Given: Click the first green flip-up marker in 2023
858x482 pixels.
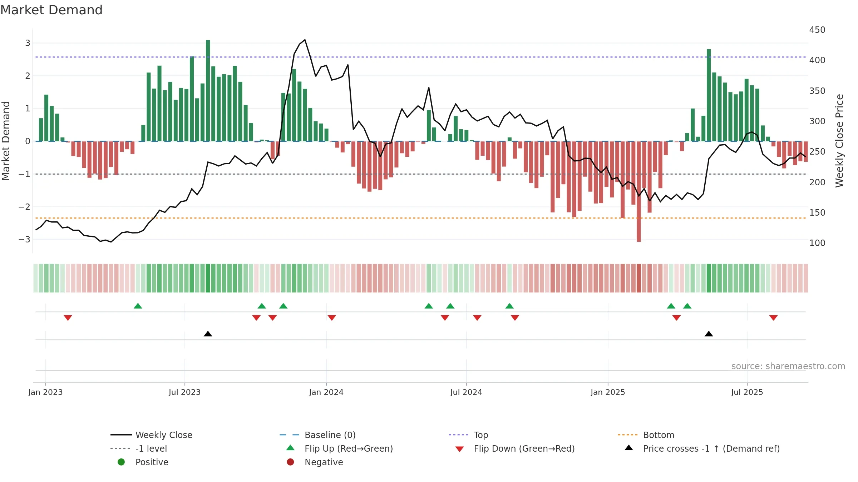Looking at the screenshot, I should [138, 306].
